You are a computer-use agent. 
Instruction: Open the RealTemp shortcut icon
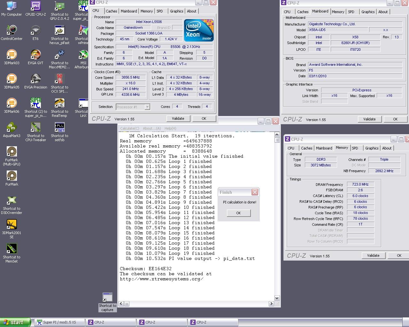[59, 108]
